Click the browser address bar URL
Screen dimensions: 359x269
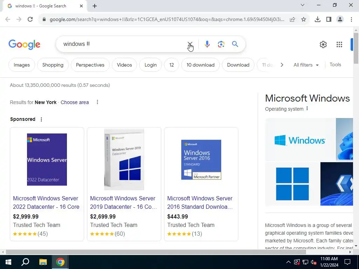(x=167, y=20)
